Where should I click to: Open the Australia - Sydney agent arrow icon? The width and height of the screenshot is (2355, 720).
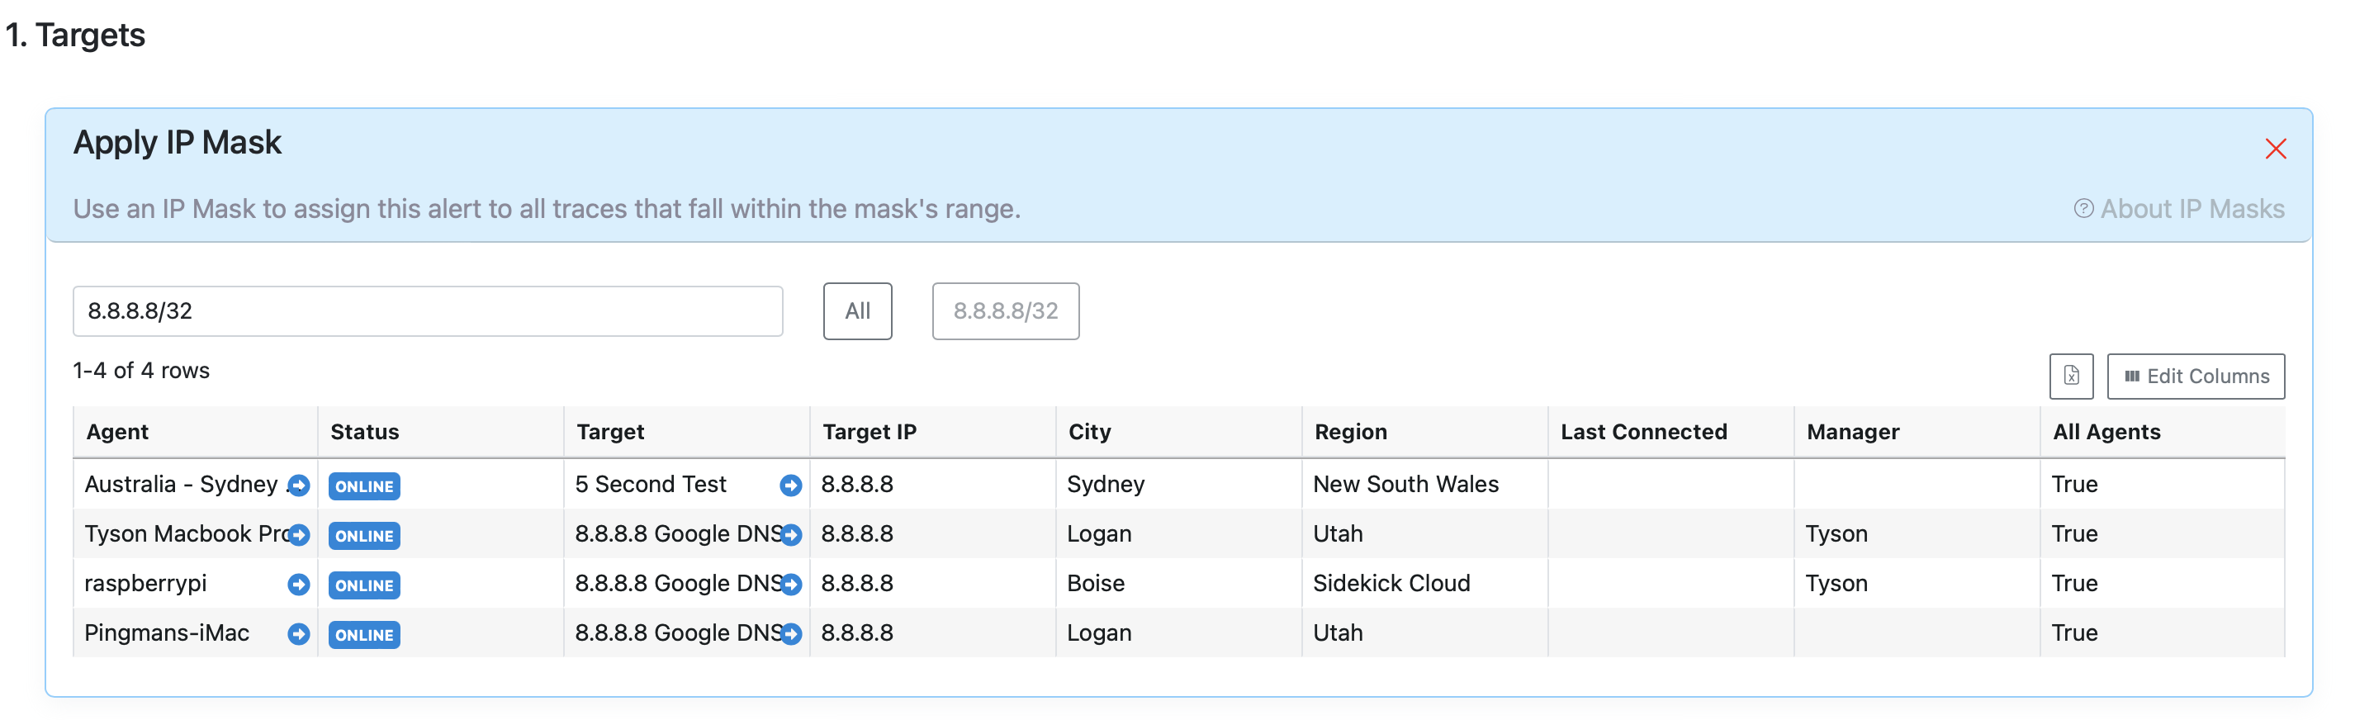pos(298,486)
